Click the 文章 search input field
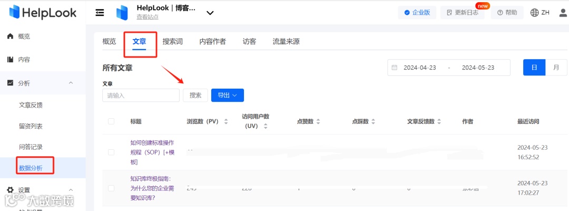This screenshot has width=569, height=211. (x=141, y=95)
